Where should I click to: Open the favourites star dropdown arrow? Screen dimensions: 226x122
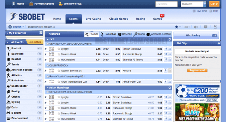coord(180,27)
